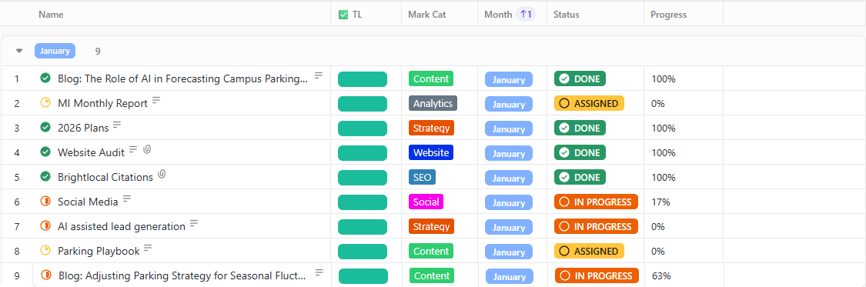This screenshot has width=866, height=287.
Task: Click Strategy tag on AI assisted lead generation
Action: pyautogui.click(x=431, y=226)
